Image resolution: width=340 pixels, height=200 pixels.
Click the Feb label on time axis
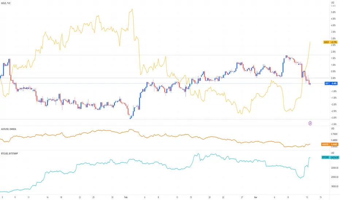[126, 197]
